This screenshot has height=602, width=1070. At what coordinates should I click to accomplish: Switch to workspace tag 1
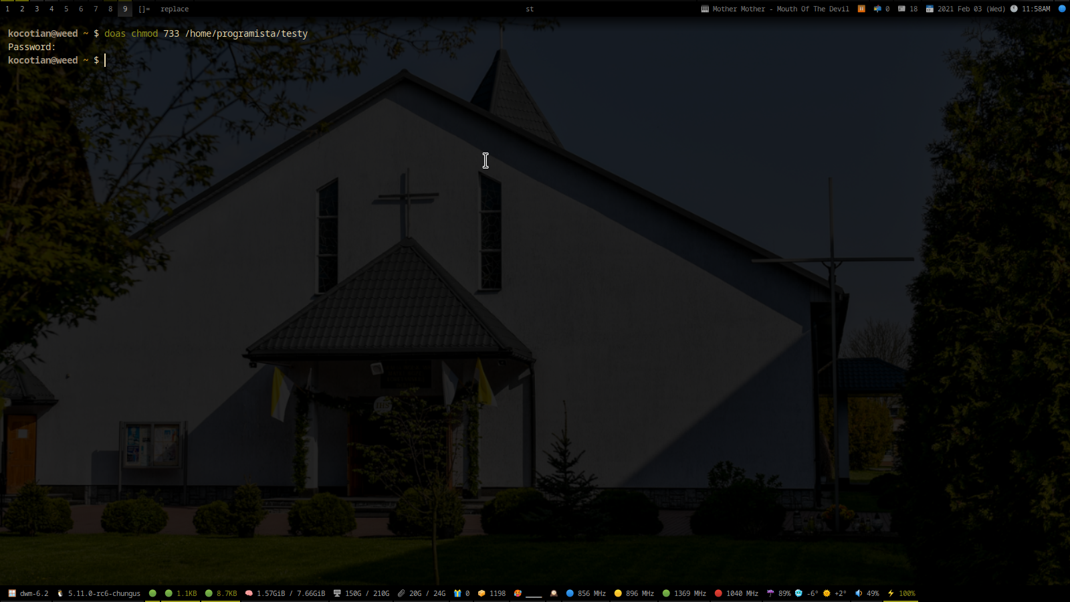click(x=7, y=9)
